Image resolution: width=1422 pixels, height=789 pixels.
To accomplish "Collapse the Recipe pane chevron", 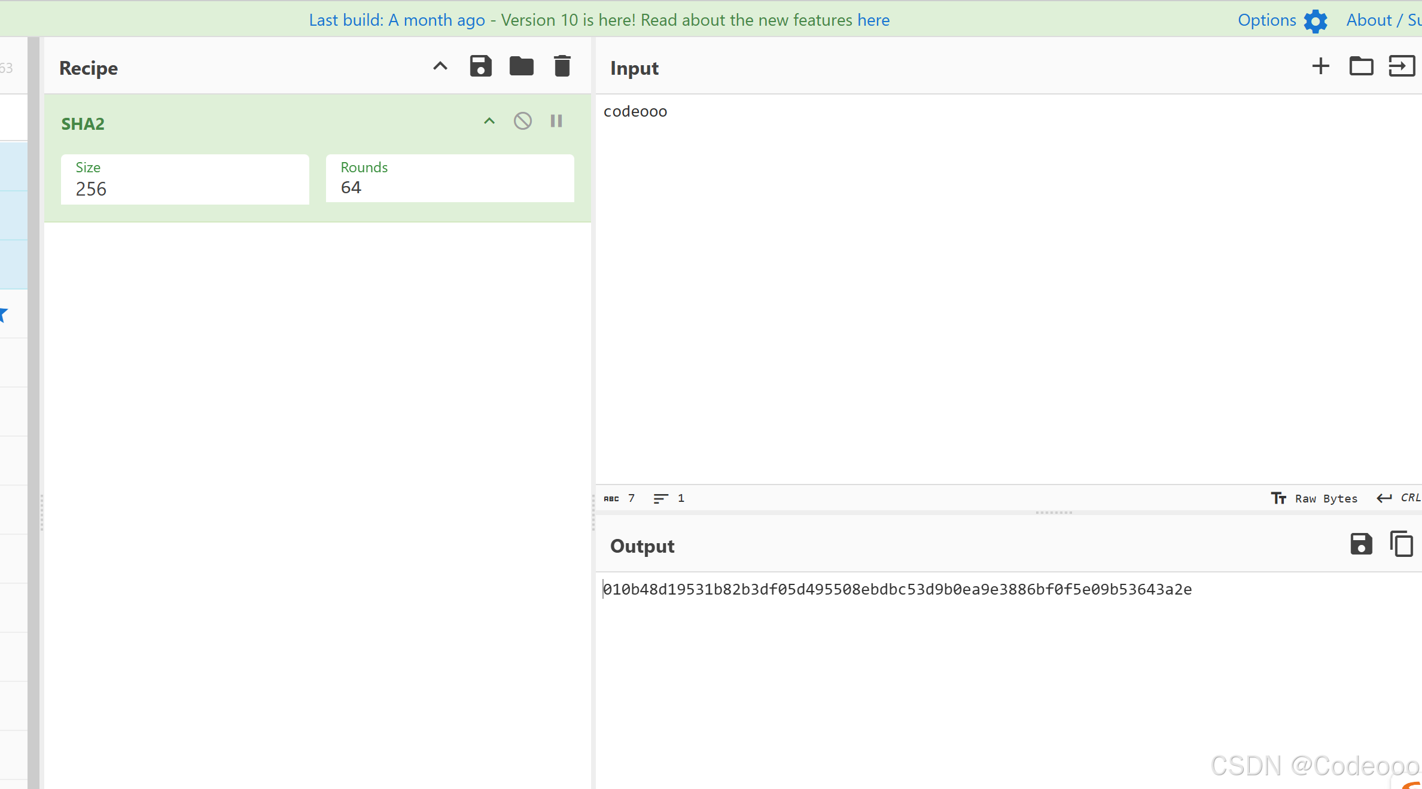I will (x=440, y=66).
